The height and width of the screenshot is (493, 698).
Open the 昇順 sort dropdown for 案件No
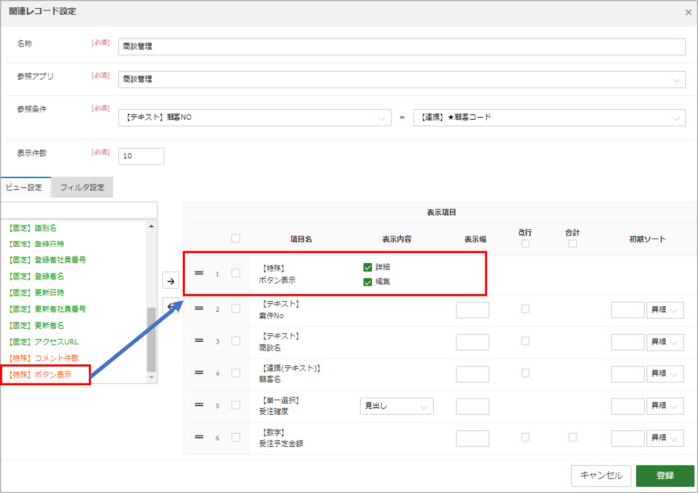click(665, 310)
